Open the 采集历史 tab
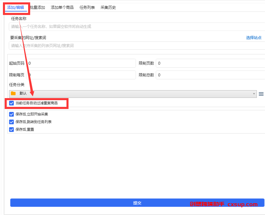The width and height of the screenshot is (265, 215). click(x=108, y=7)
